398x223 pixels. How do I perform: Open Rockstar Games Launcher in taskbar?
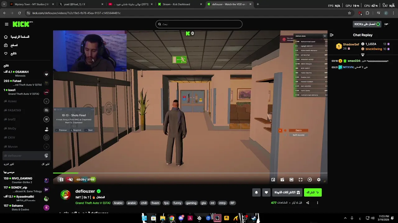(x=226, y=218)
